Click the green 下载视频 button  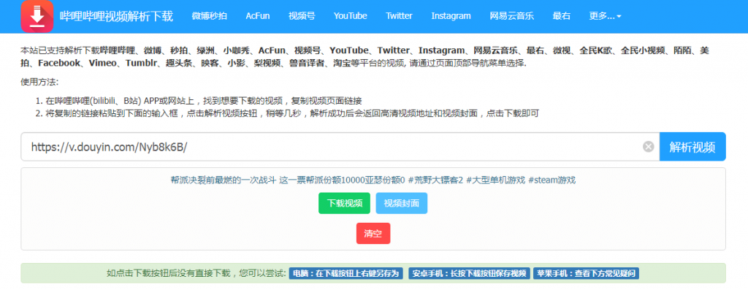[345, 203]
